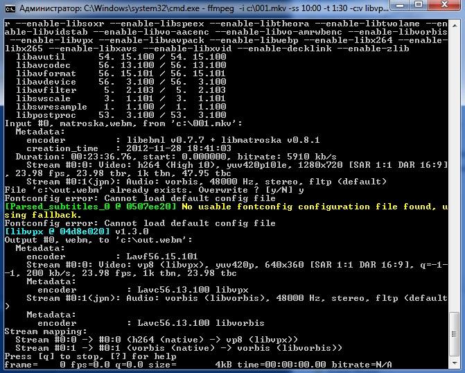Click the "Output #0, webm" line

(x=98, y=240)
